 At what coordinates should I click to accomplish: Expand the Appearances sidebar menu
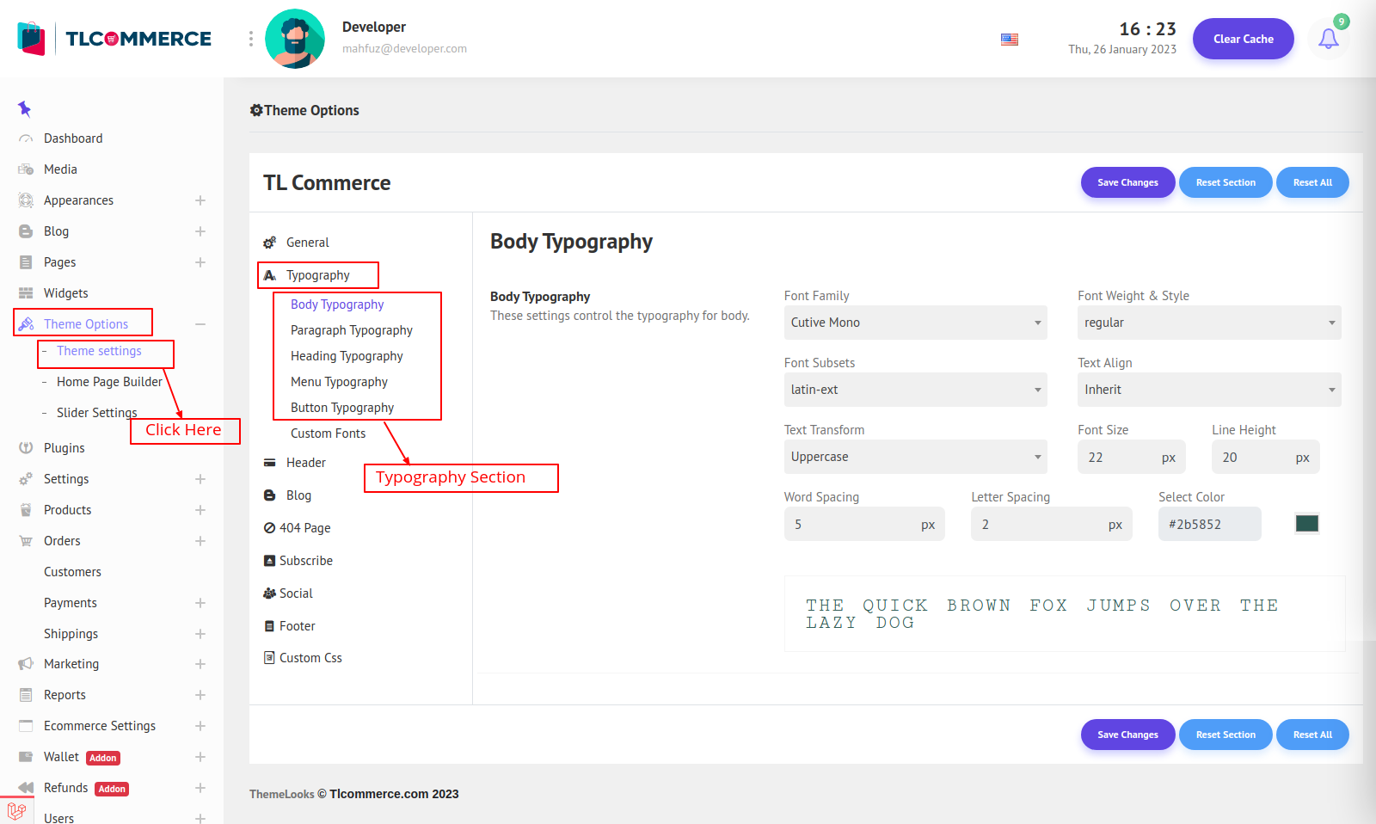[x=200, y=200]
